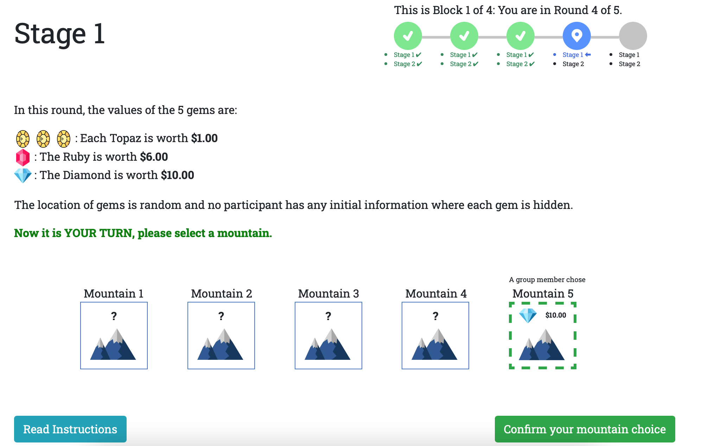Select Mountain 4 with hidden gem
This screenshot has width=702, height=446.
pos(435,335)
